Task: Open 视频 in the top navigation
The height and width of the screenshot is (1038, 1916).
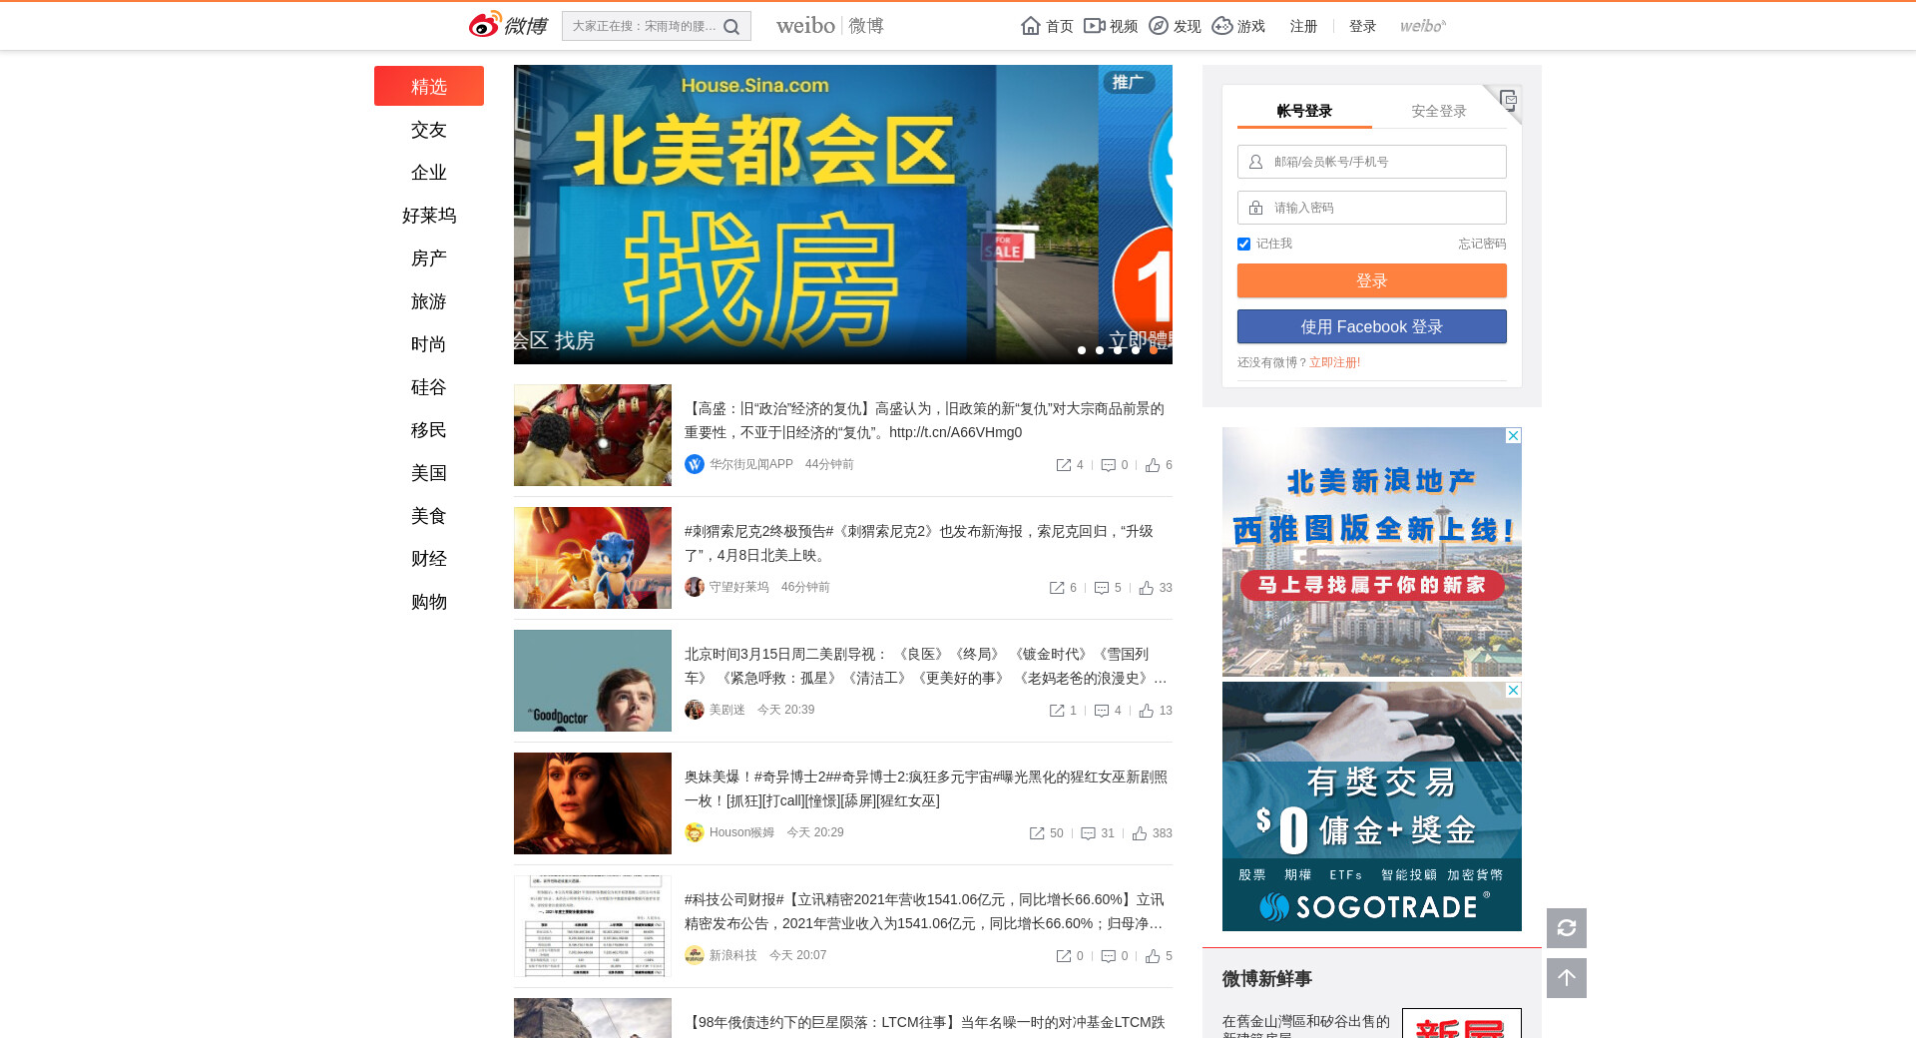Action: coord(1111,26)
